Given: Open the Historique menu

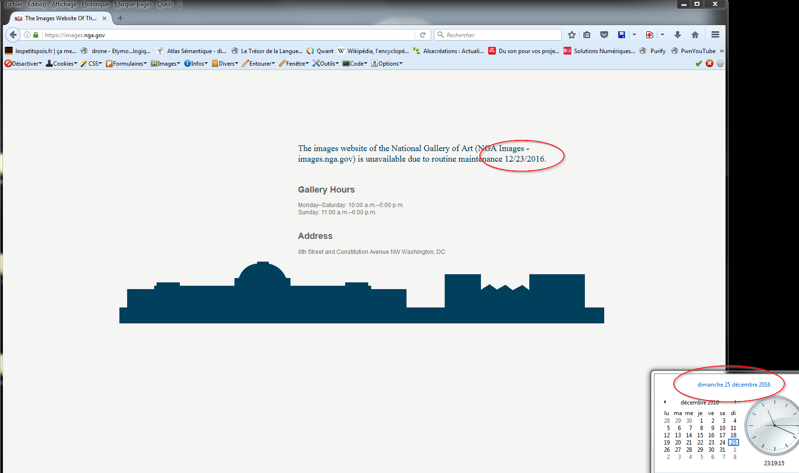Looking at the screenshot, I should [x=95, y=4].
